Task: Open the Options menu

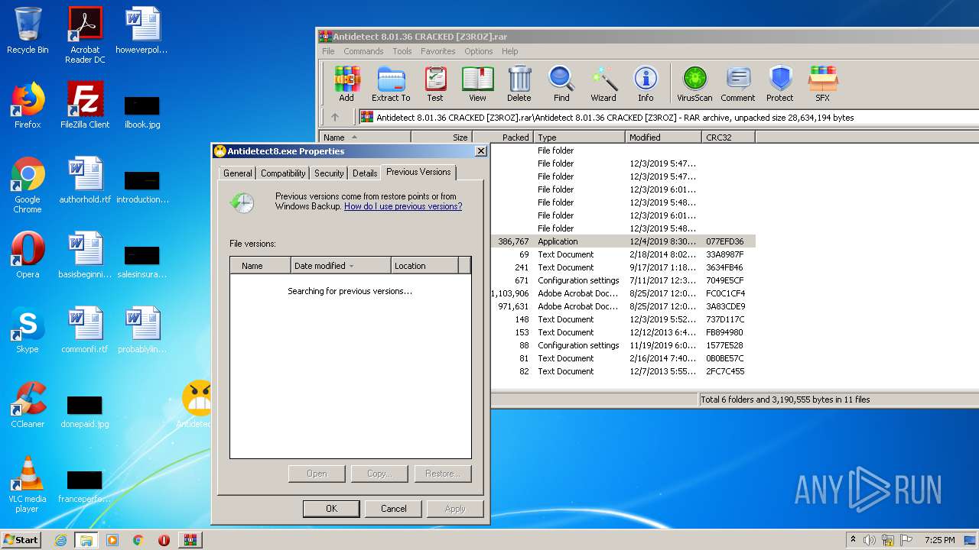Action: click(479, 51)
